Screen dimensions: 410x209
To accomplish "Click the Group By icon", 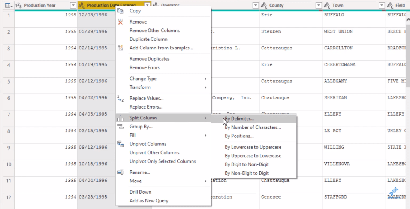I will 120,127.
